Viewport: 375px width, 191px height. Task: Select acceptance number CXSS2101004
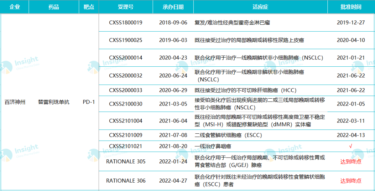(x=126, y=121)
